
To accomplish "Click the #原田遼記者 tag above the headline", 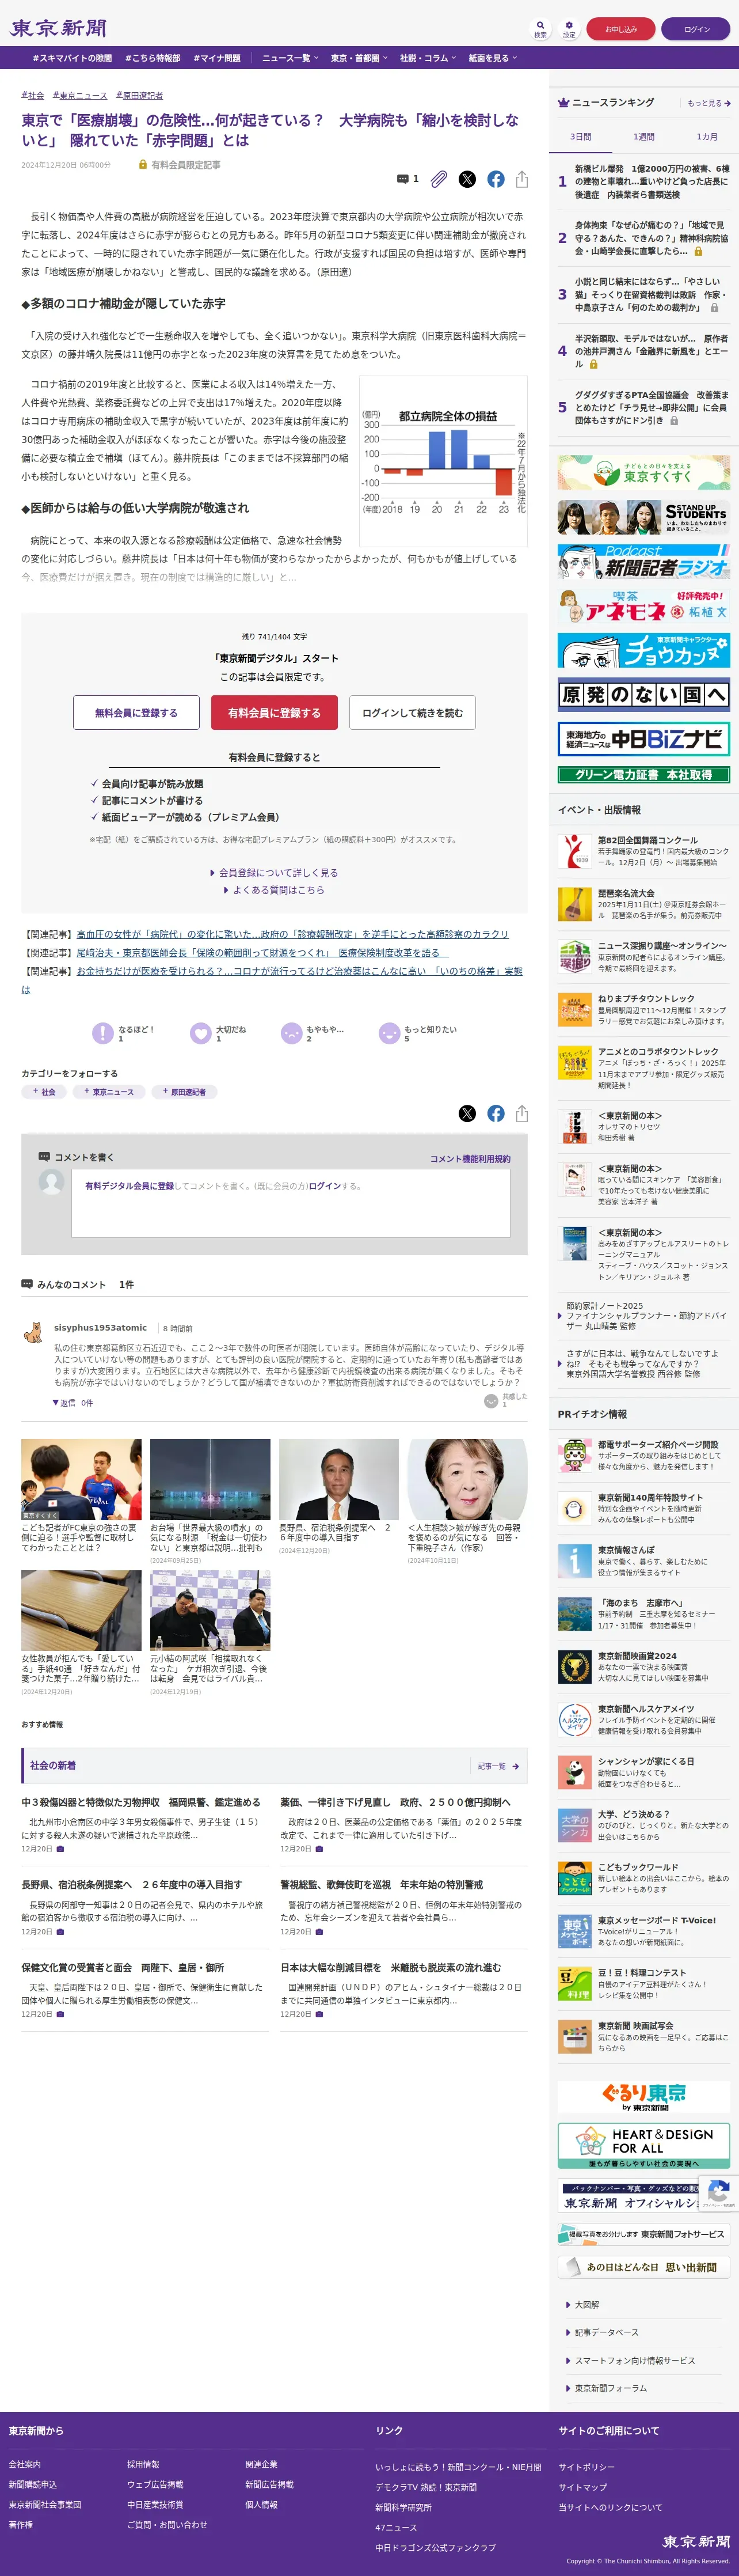I will pyautogui.click(x=140, y=95).
